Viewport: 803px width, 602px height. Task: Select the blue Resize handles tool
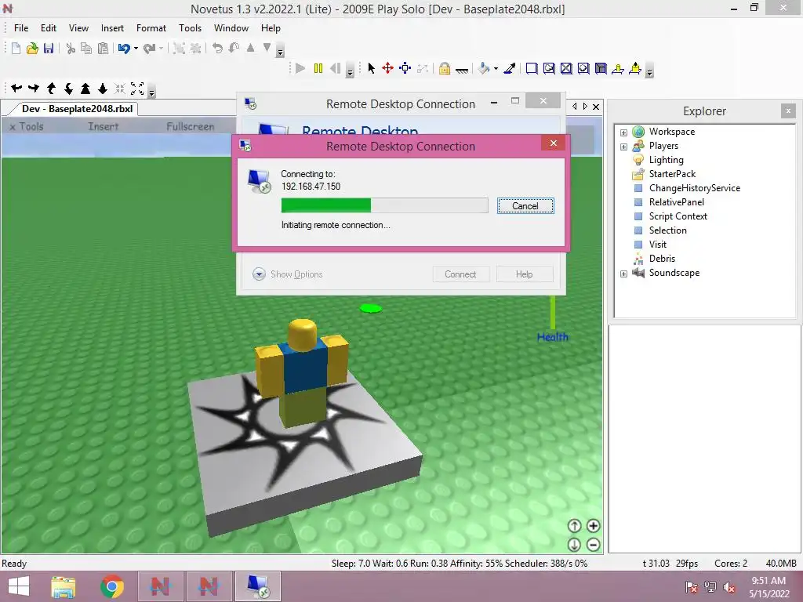pyautogui.click(x=405, y=68)
